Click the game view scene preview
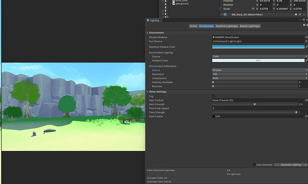 click(x=74, y=107)
